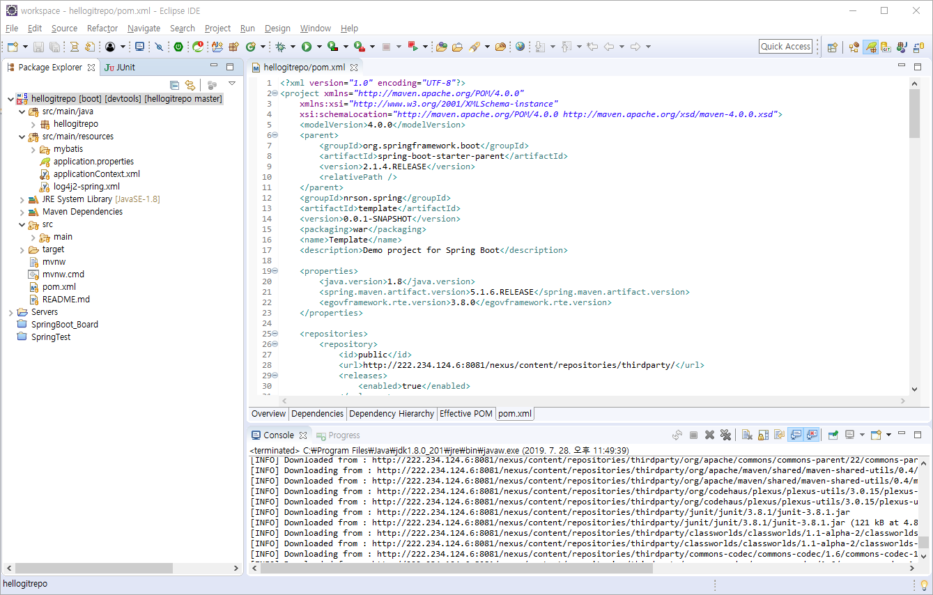
Task: Click the Pin Console icon
Action: coord(833,435)
